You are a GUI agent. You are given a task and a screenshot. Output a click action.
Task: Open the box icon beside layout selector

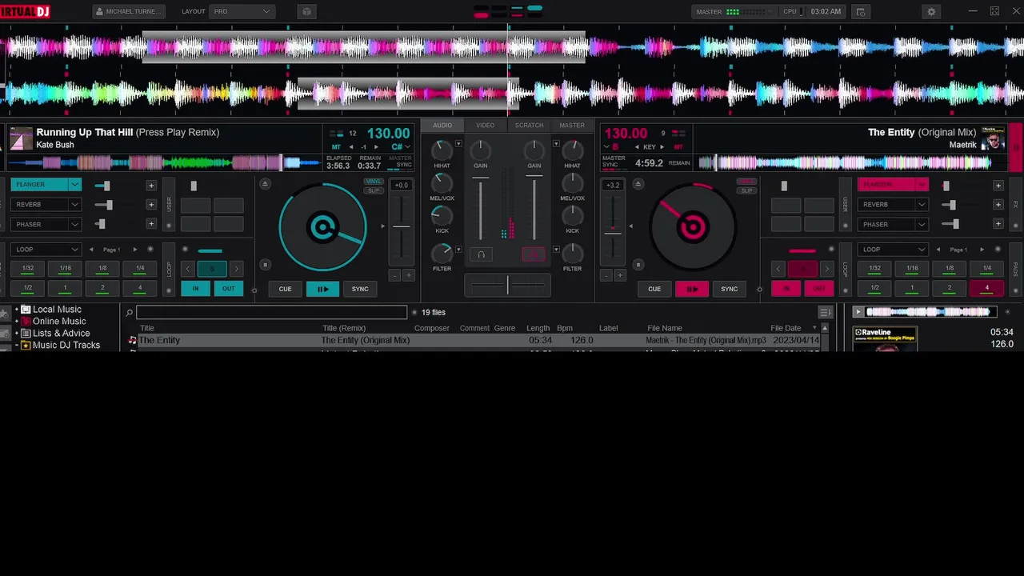(306, 12)
